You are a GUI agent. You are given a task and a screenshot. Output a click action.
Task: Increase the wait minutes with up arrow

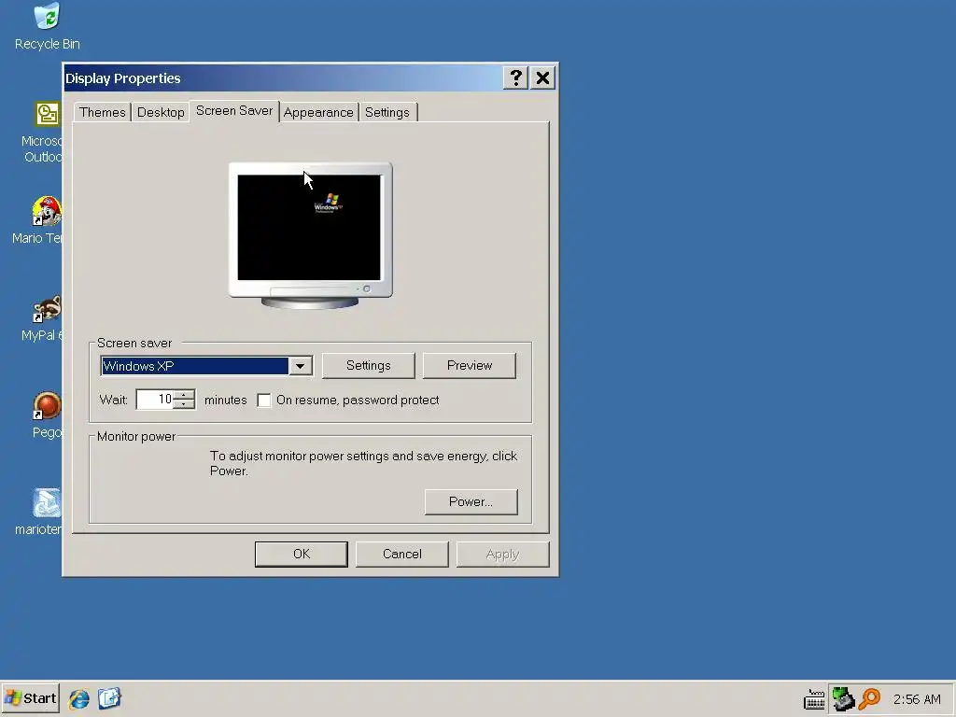pos(184,395)
